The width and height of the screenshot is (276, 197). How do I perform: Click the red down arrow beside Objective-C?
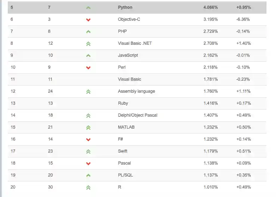coord(88,20)
